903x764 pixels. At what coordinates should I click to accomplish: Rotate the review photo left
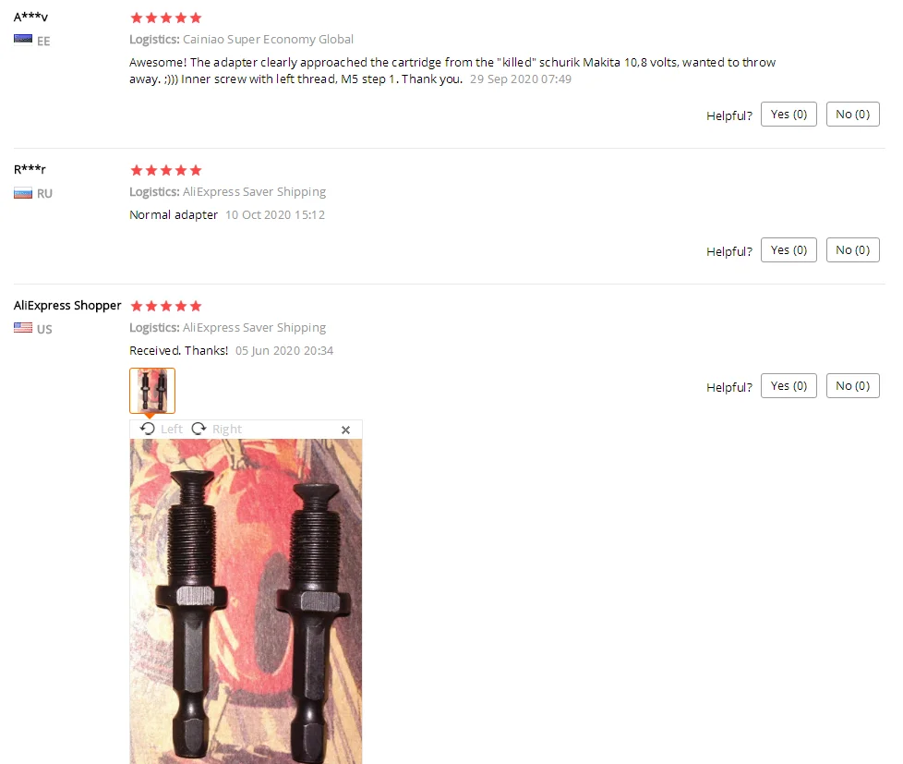click(161, 429)
